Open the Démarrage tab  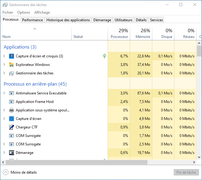(102, 20)
